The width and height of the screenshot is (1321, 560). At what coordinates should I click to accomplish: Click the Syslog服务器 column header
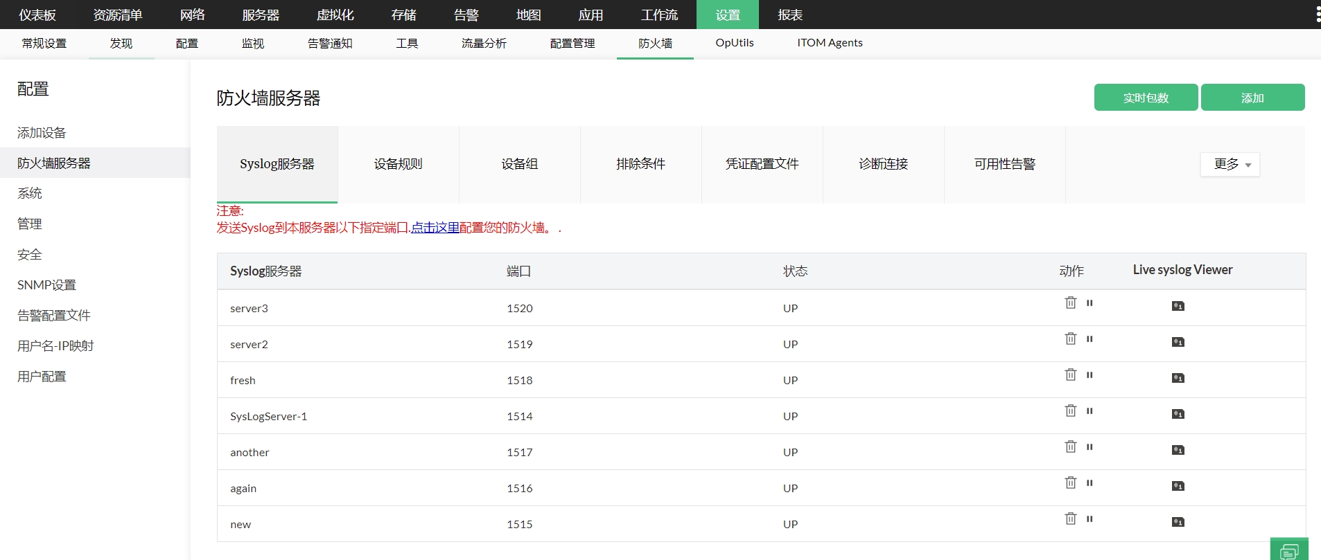coord(266,271)
